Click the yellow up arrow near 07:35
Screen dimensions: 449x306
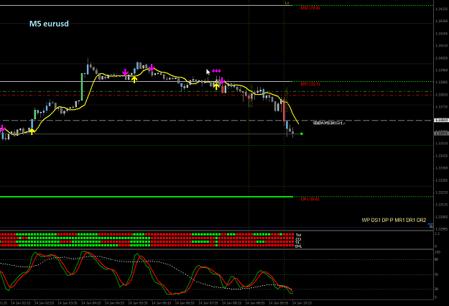pyautogui.click(x=216, y=86)
